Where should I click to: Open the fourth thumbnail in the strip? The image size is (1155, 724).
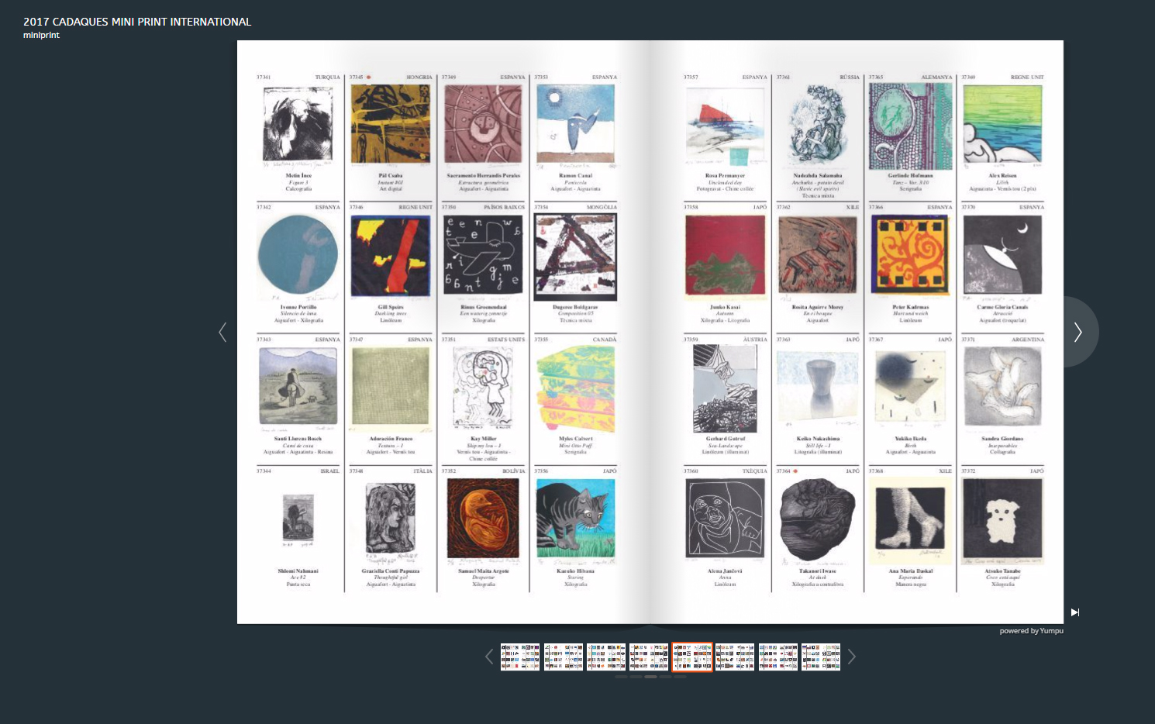[x=649, y=657]
